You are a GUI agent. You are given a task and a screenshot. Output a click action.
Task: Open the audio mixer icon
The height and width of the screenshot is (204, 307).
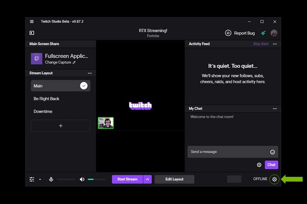point(32,179)
